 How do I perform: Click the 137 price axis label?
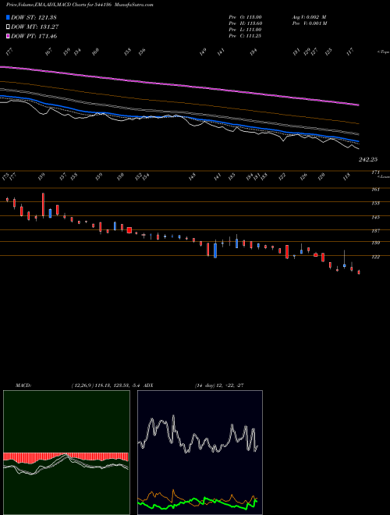click(375, 231)
